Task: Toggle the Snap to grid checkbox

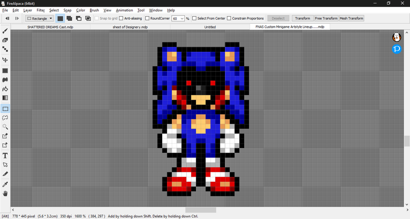Action: [97, 18]
